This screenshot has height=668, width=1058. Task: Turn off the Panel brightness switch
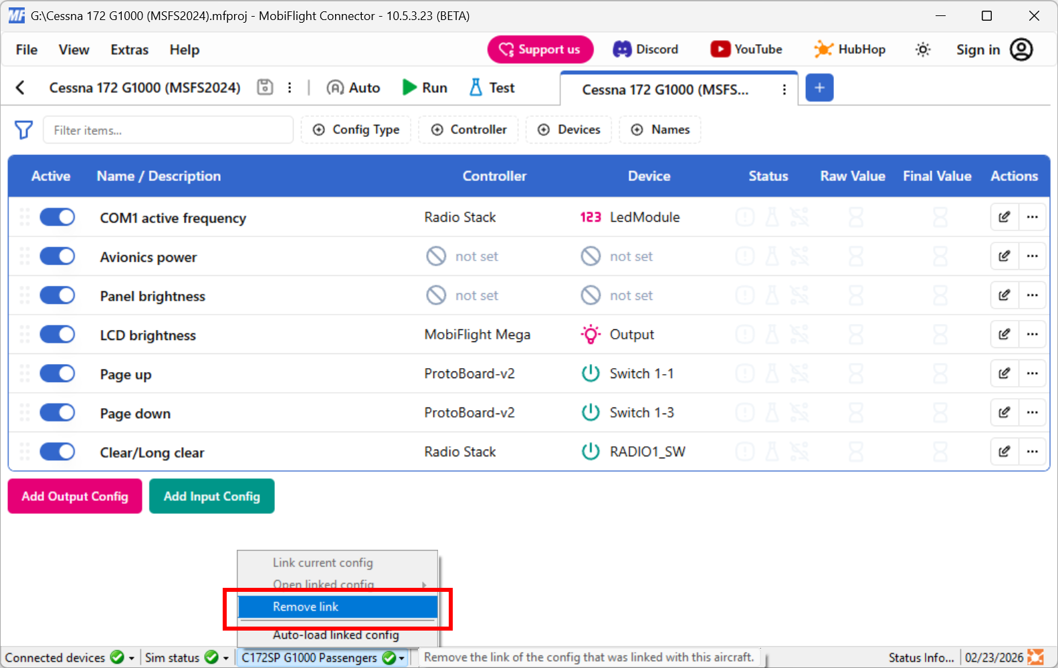(x=57, y=295)
